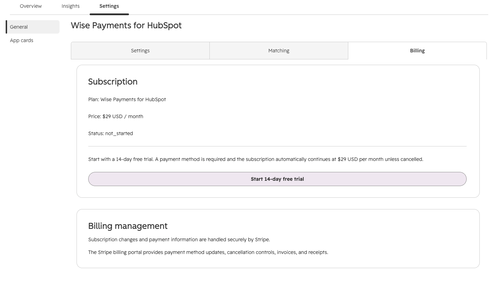Image resolution: width=501 pixels, height=283 pixels.
Task: Select the Billing tab
Action: pos(417,51)
